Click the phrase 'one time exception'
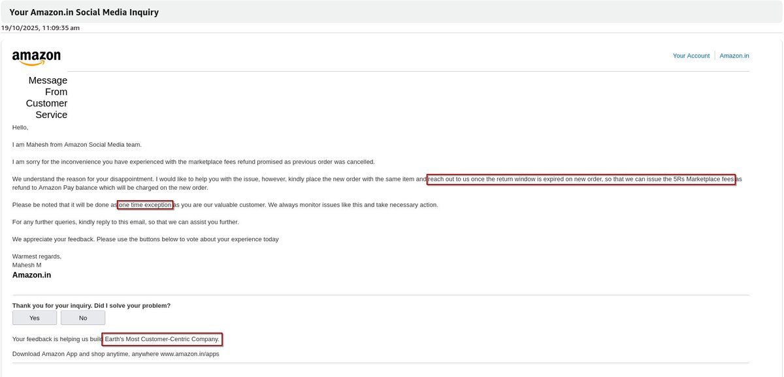Screen dimensions: 784x377 [x=145, y=205]
